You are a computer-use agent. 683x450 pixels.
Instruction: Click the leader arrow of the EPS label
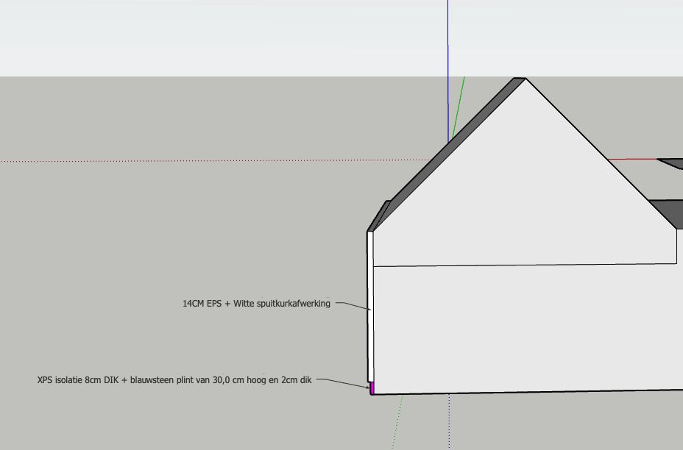[x=353, y=305]
